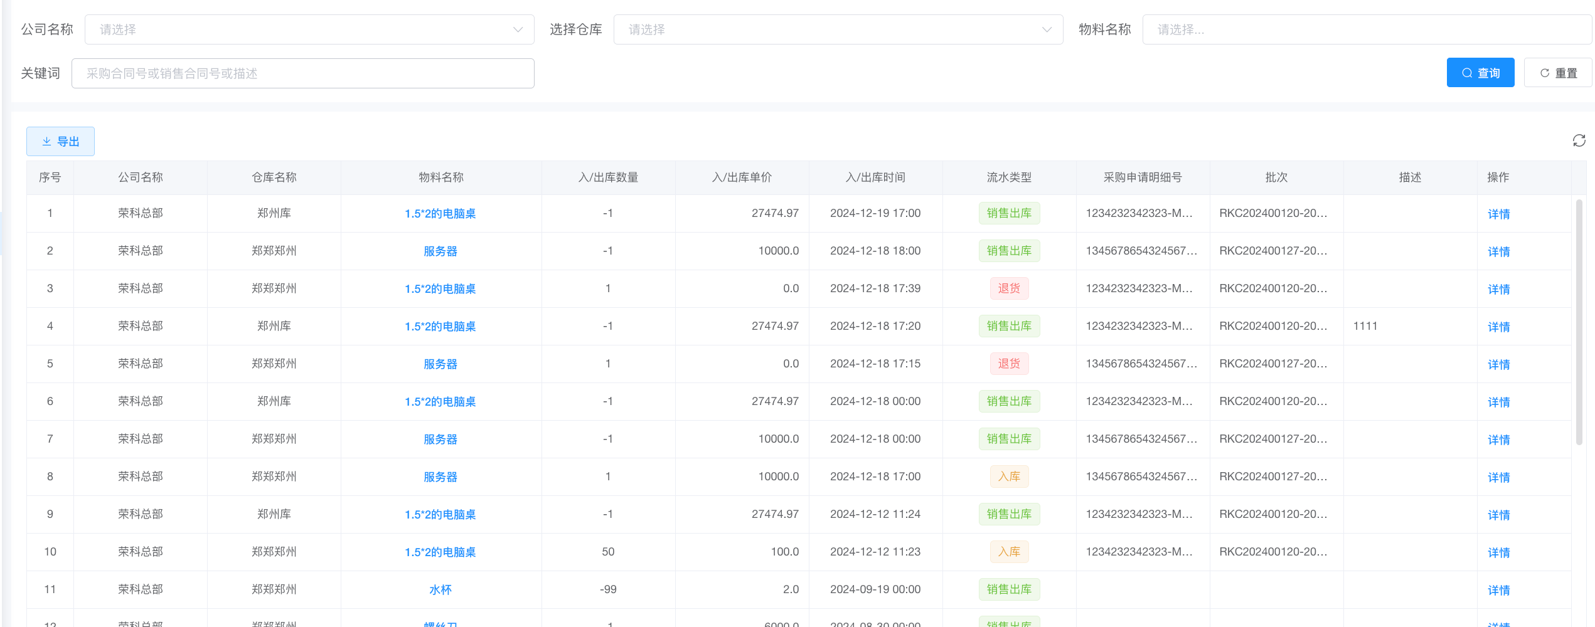Click the 重置 reset button
This screenshot has height=627, width=1595.
[x=1558, y=73]
